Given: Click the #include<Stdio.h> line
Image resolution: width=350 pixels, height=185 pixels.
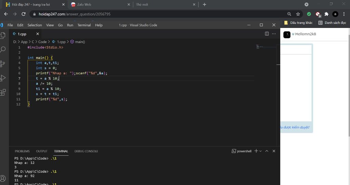Looking at the screenshot, I should [x=45, y=47].
